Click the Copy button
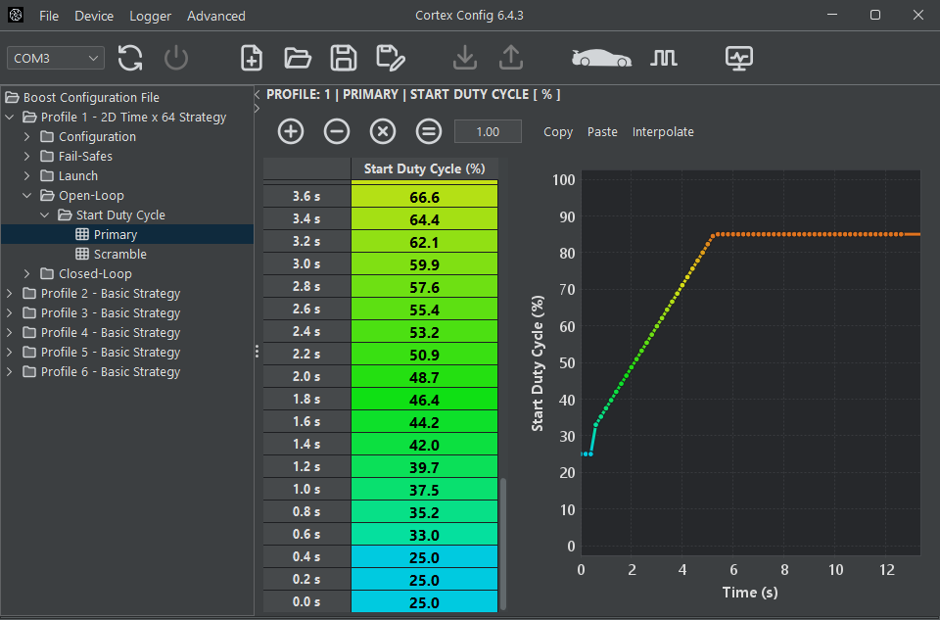The height and width of the screenshot is (620, 940). 558,132
